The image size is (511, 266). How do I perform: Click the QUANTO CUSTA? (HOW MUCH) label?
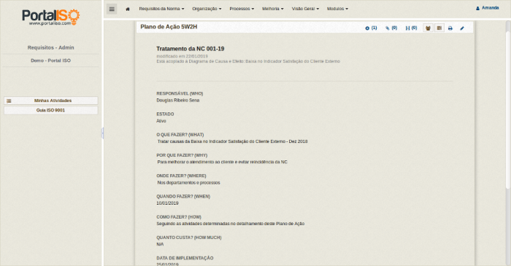(x=188, y=238)
